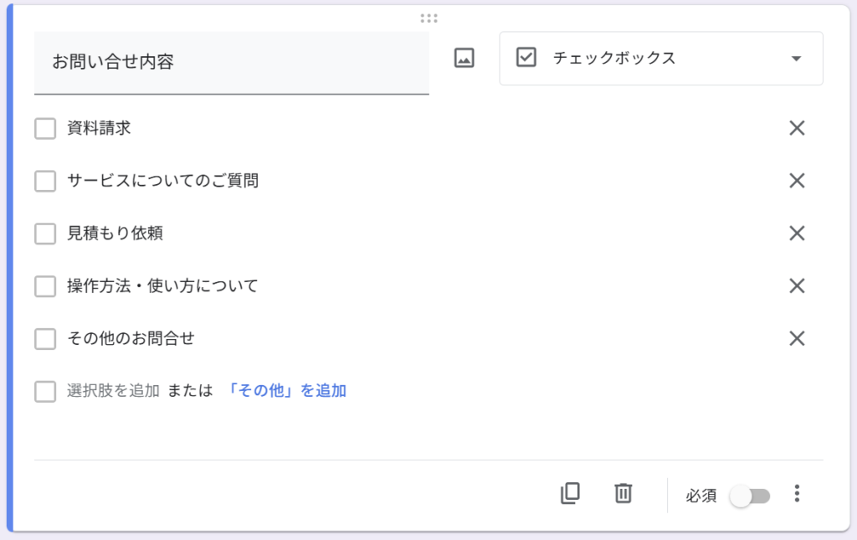The height and width of the screenshot is (540, 857).
Task: Open the three-dot more options menu
Action: coord(797,494)
